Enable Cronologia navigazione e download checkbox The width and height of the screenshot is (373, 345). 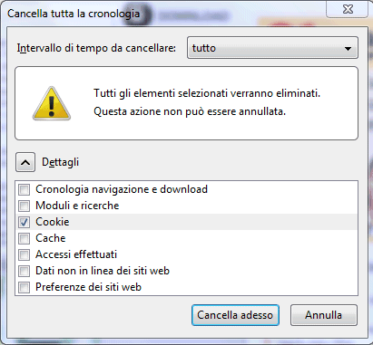tap(25, 190)
